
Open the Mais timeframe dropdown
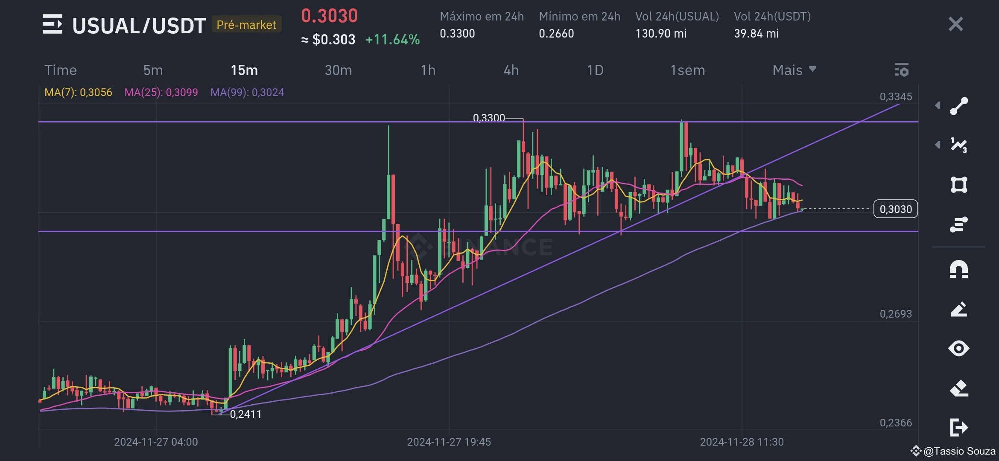click(794, 70)
